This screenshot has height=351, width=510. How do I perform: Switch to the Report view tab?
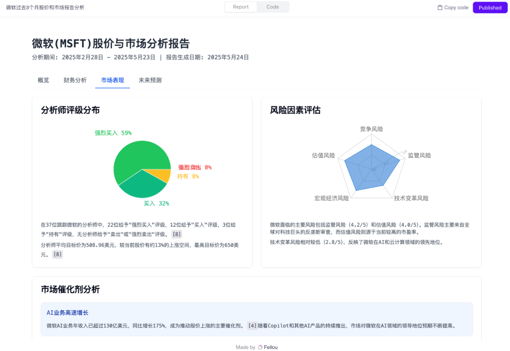(x=241, y=7)
